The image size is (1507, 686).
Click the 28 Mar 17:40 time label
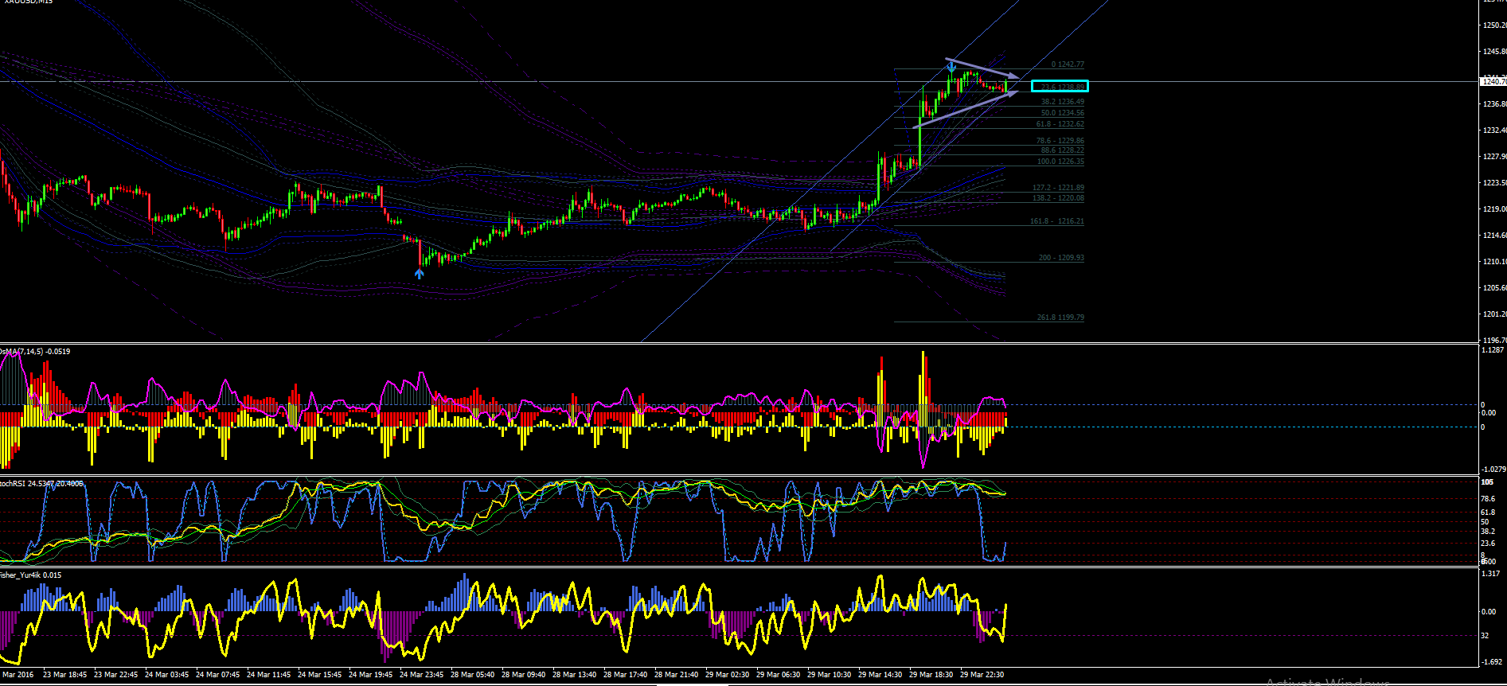[626, 675]
